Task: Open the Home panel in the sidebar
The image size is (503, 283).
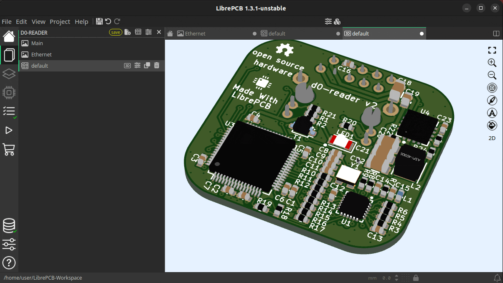Action: point(9,36)
